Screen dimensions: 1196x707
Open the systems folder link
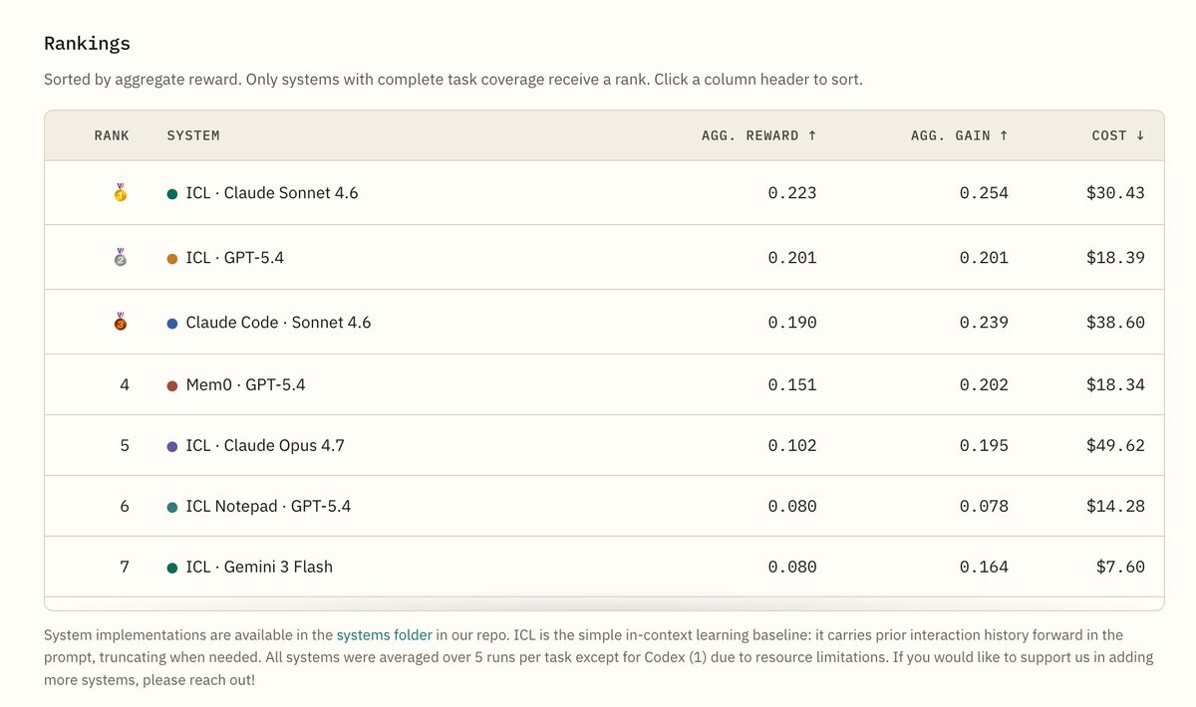[385, 634]
